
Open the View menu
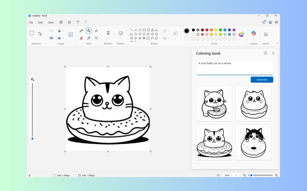pos(51,22)
